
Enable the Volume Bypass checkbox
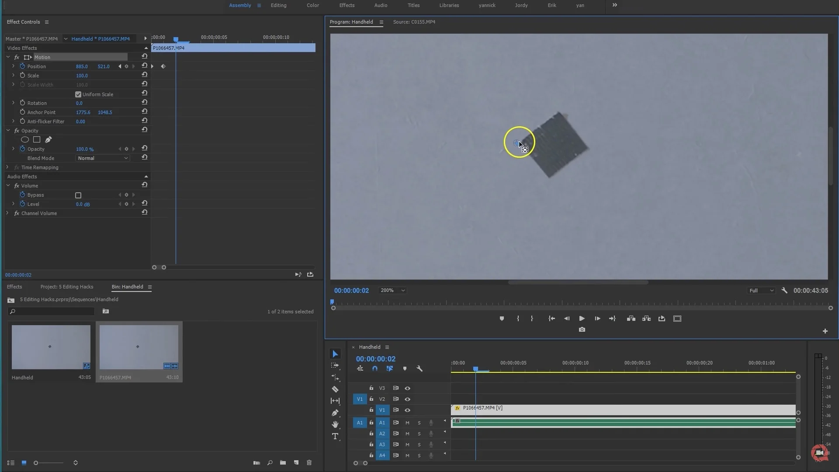(x=78, y=195)
